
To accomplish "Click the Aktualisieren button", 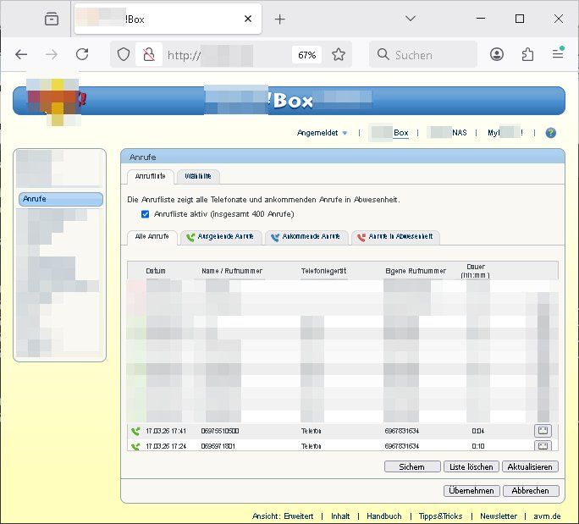I will [530, 466].
